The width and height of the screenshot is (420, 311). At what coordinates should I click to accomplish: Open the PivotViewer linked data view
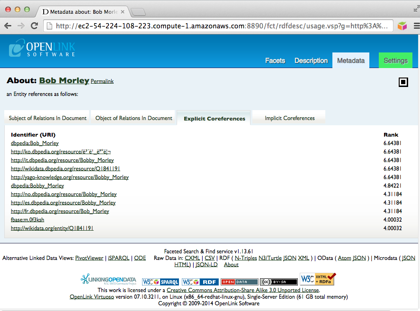(89, 258)
